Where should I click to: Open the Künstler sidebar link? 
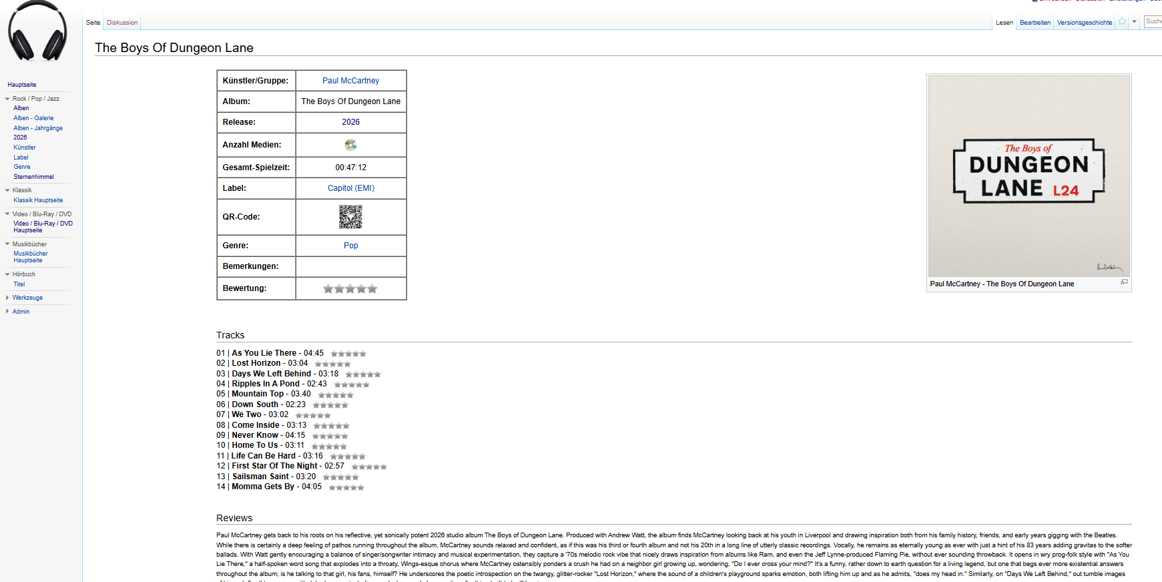coord(25,148)
